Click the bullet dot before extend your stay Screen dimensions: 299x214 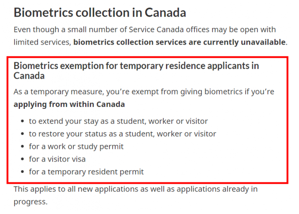tap(23, 121)
